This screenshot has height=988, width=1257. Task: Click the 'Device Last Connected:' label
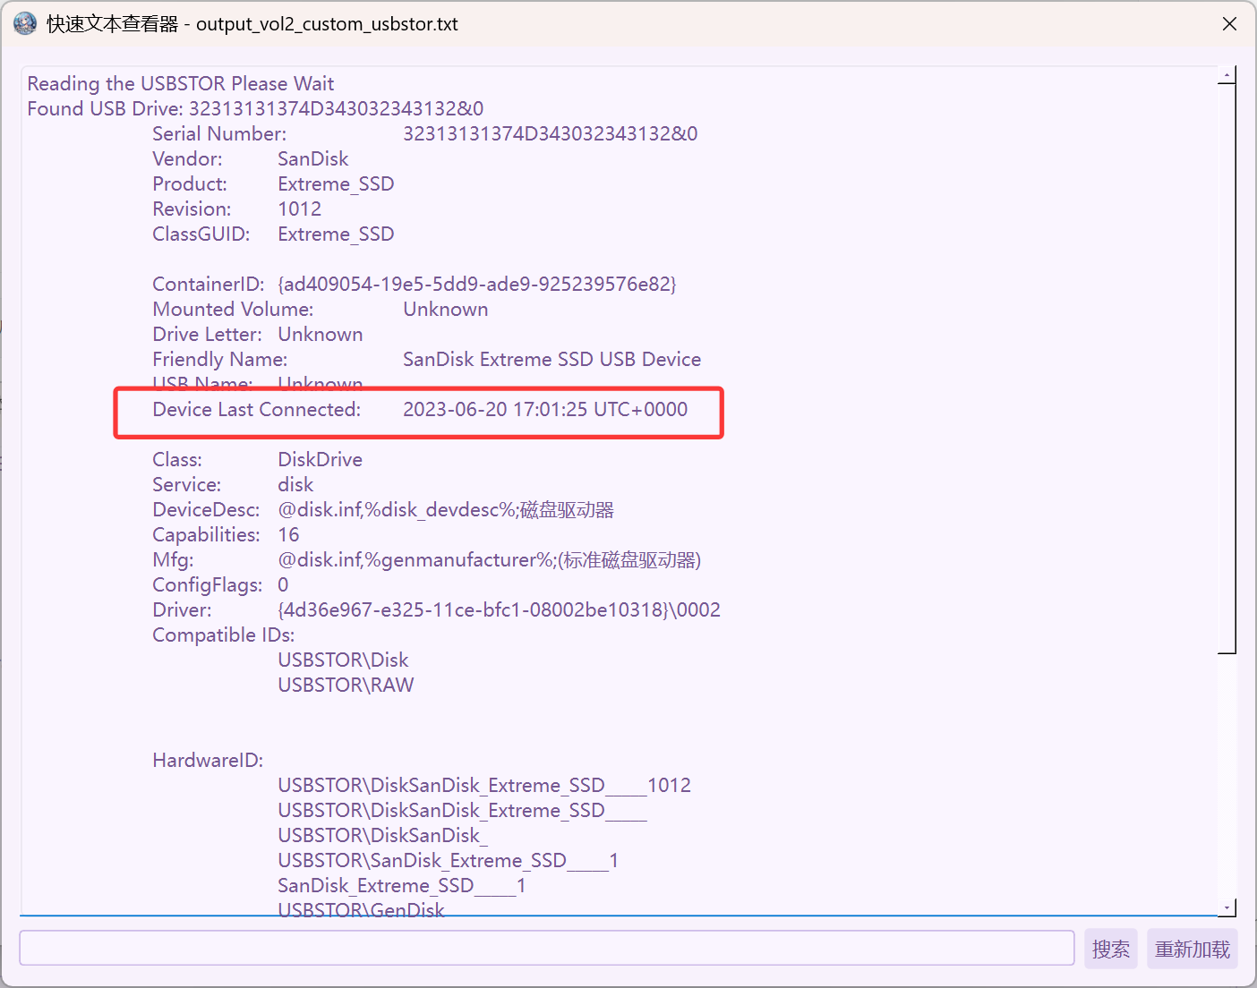point(257,409)
